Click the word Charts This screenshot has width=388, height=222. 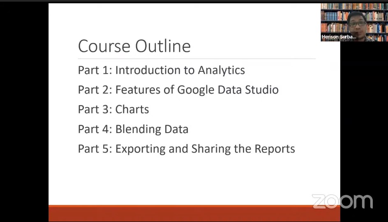point(132,110)
